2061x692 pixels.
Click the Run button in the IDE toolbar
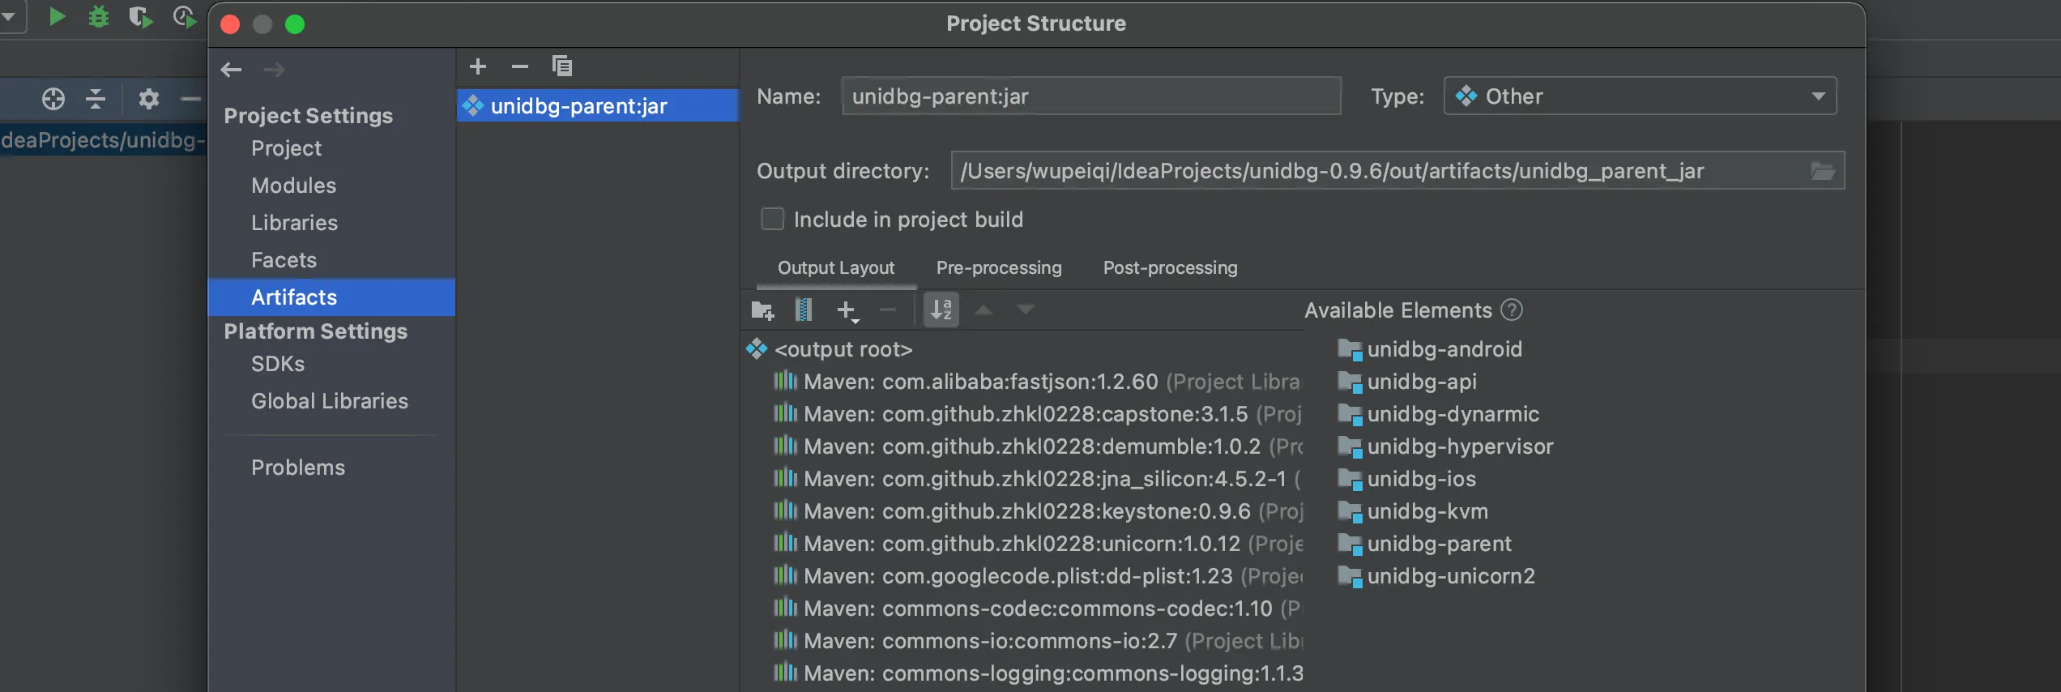(x=57, y=16)
